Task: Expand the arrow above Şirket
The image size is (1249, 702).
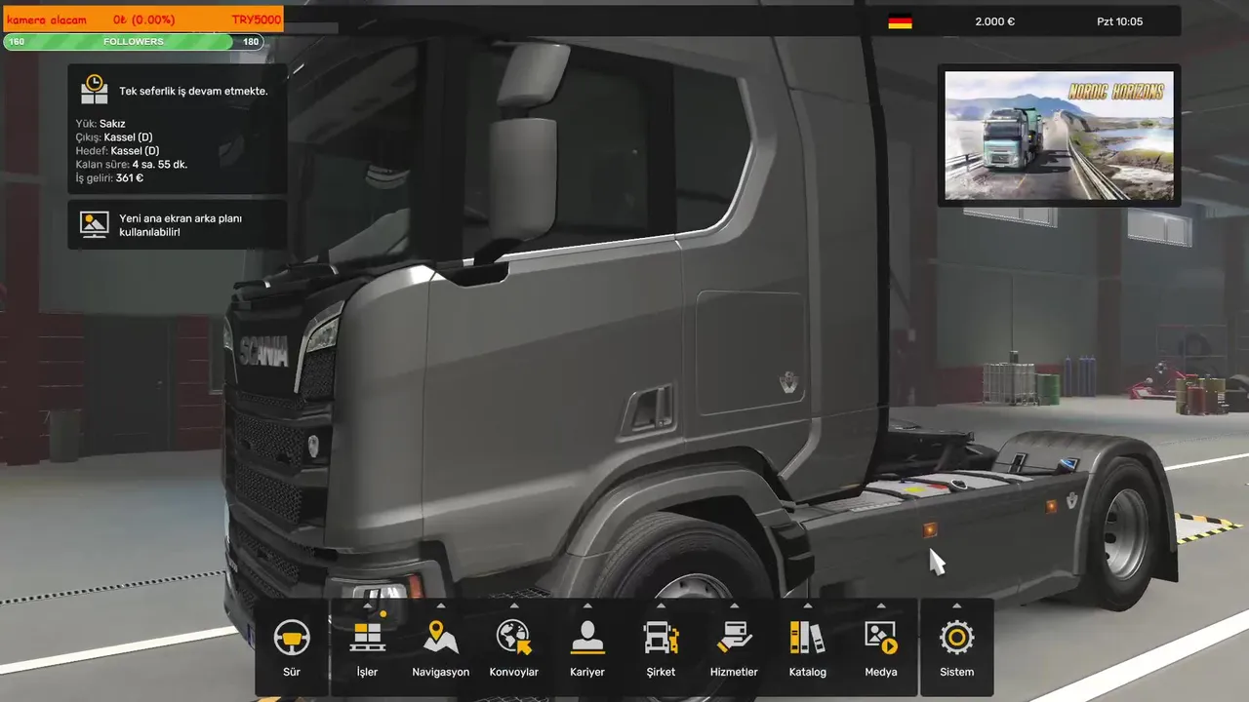Action: [661, 605]
